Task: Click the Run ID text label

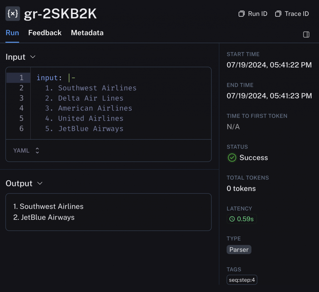Action: (258, 14)
